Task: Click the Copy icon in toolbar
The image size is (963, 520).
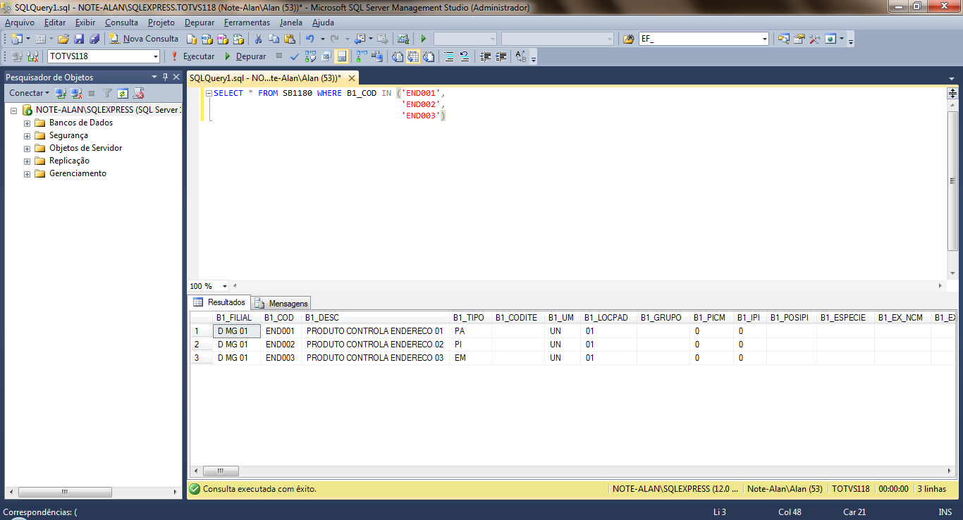Action: point(274,39)
